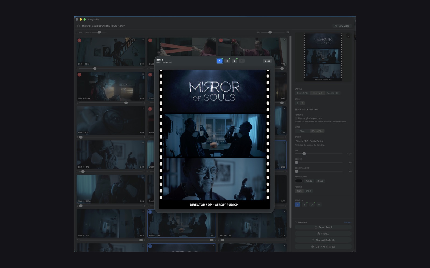Image resolution: width=430 pixels, height=268 pixels.
Task: Step Shot 4 back with the left chevron
Action: [x=77, y=103]
